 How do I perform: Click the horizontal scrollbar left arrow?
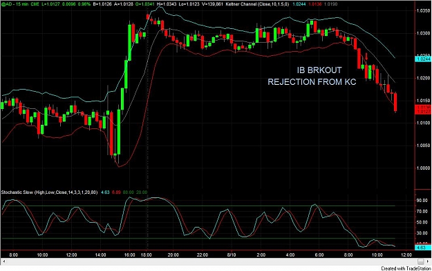point(3,261)
